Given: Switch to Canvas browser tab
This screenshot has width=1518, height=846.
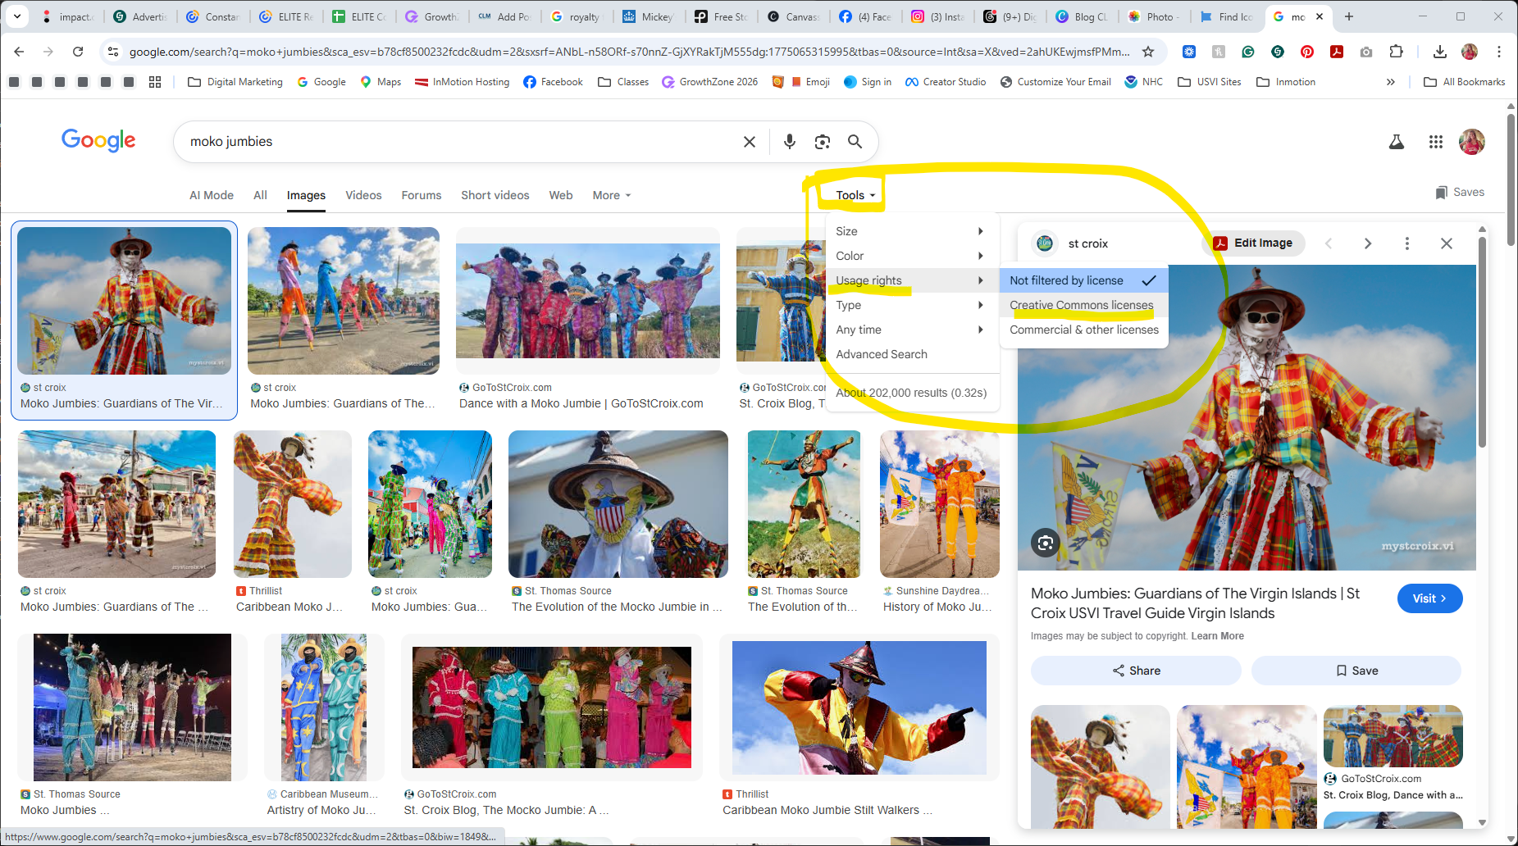Looking at the screenshot, I should coord(792,16).
